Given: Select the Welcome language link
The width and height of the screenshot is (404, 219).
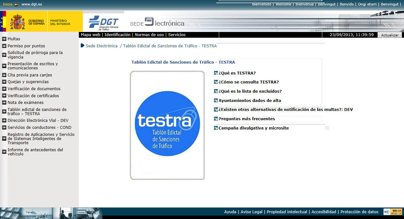Looking at the screenshot, I should coord(283,4).
